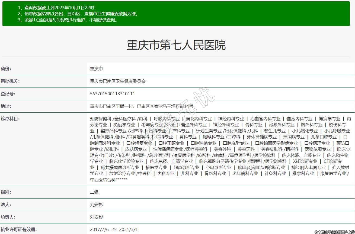355x234 pixels.
Task: Click the hospital name heading 重庆市第七人民医院
Action: (176, 45)
